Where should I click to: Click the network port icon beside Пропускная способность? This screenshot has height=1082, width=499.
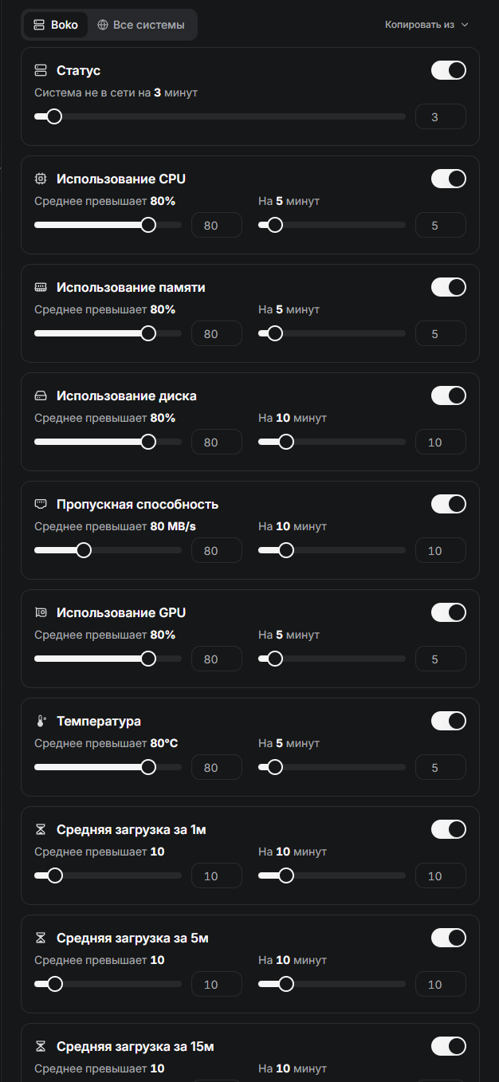point(41,504)
